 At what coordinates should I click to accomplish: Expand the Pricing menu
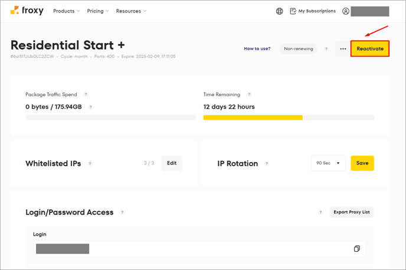tap(98, 11)
